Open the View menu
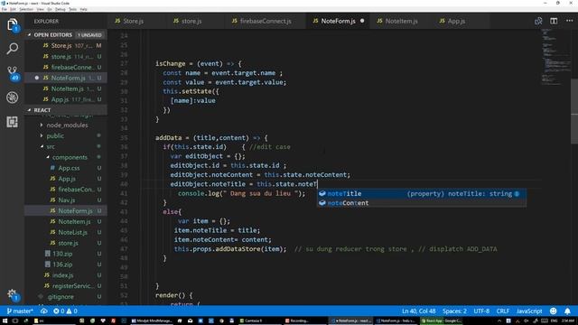Image resolution: width=578 pixels, height=325 pixels. coord(40,9)
